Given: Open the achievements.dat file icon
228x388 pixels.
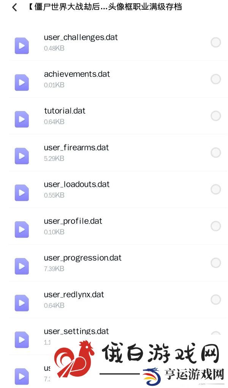Looking at the screenshot, I should (22, 82).
